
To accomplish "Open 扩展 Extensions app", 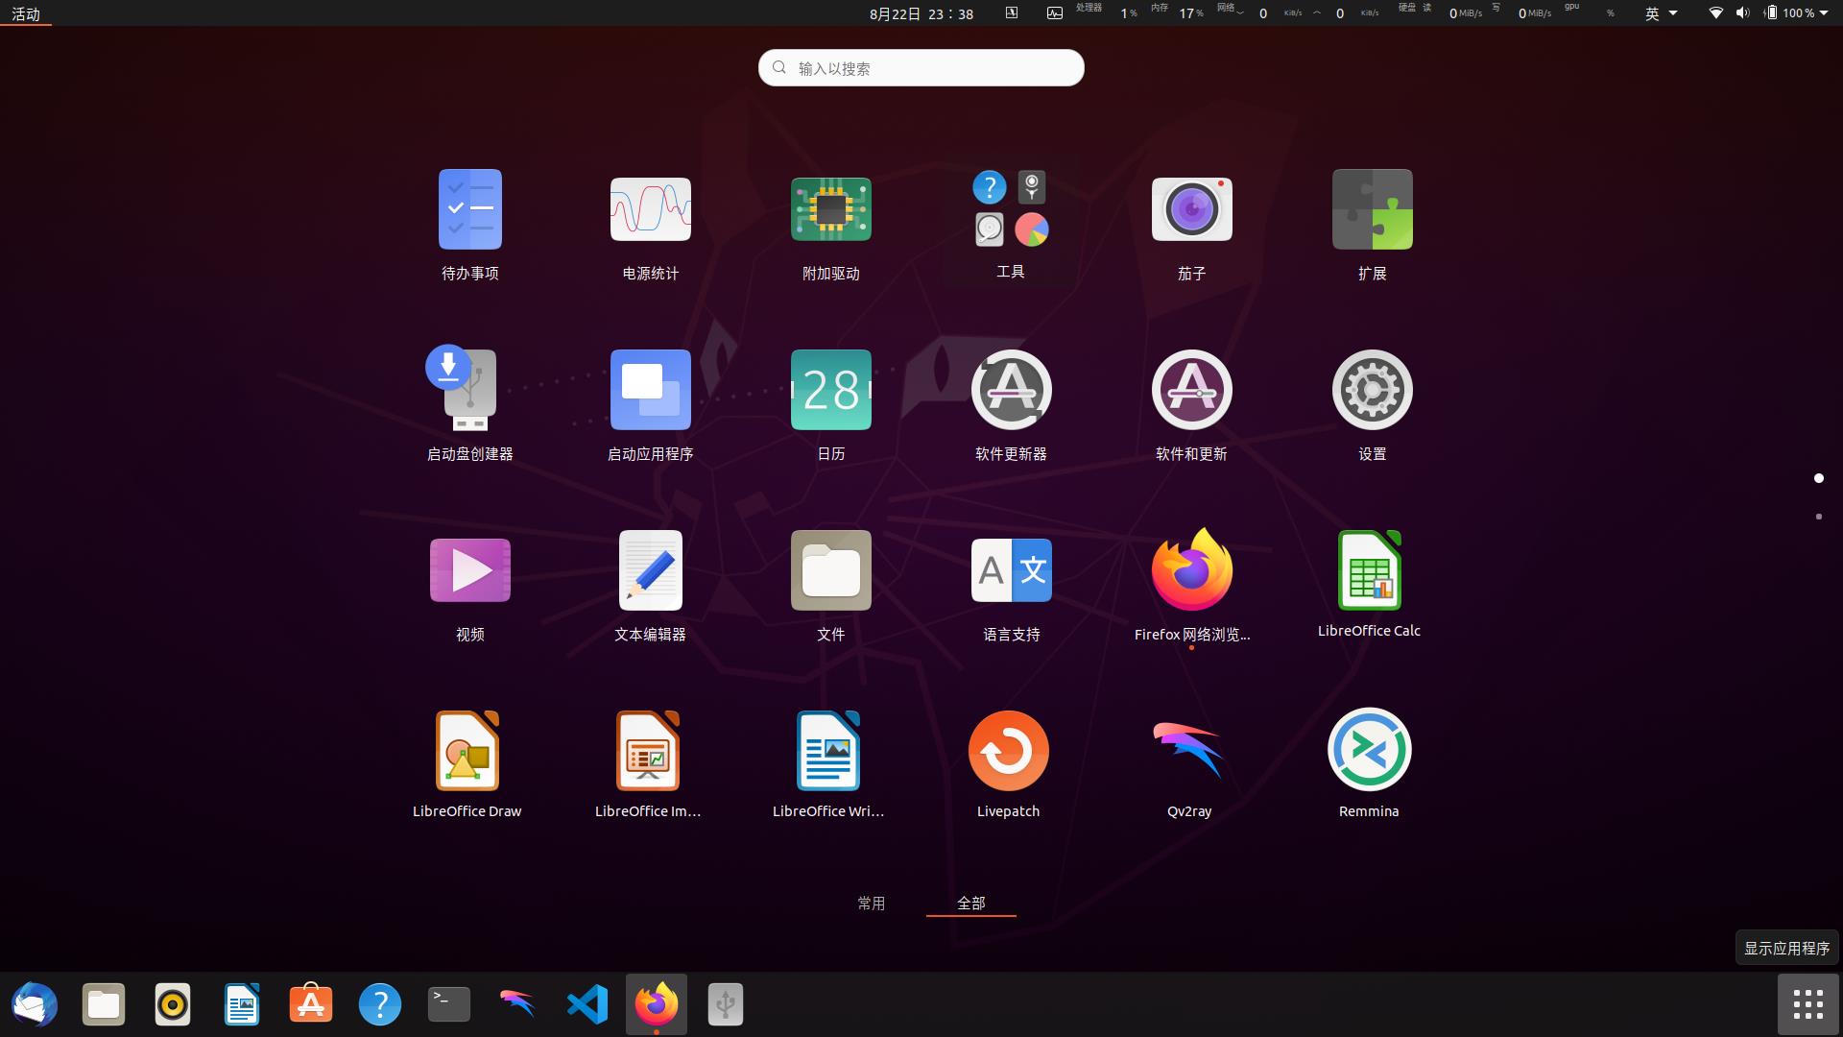I will pyautogui.click(x=1373, y=226).
